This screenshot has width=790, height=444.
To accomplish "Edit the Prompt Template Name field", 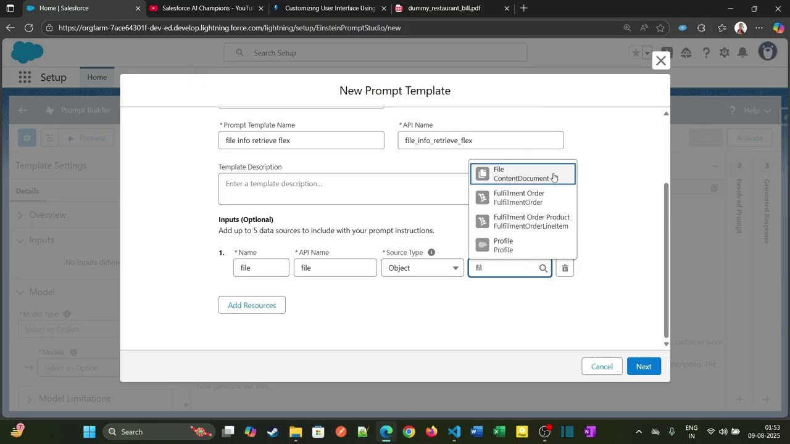I will (x=301, y=141).
